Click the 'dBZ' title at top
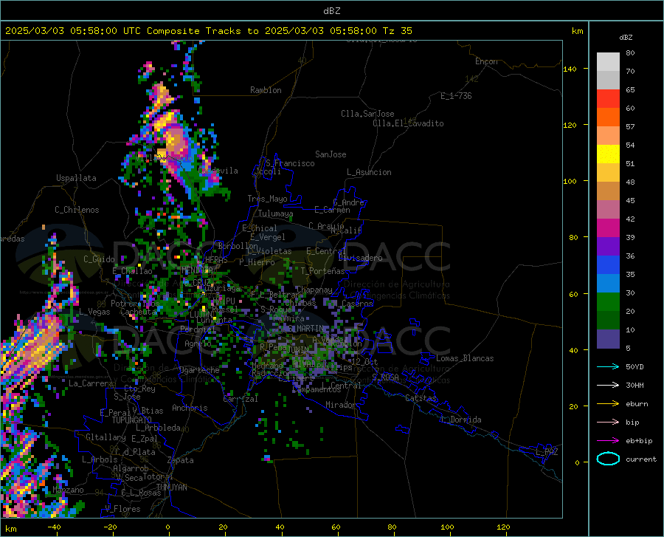 click(331, 11)
